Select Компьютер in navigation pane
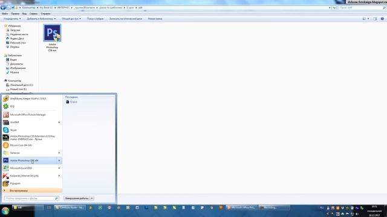 click(x=13, y=80)
